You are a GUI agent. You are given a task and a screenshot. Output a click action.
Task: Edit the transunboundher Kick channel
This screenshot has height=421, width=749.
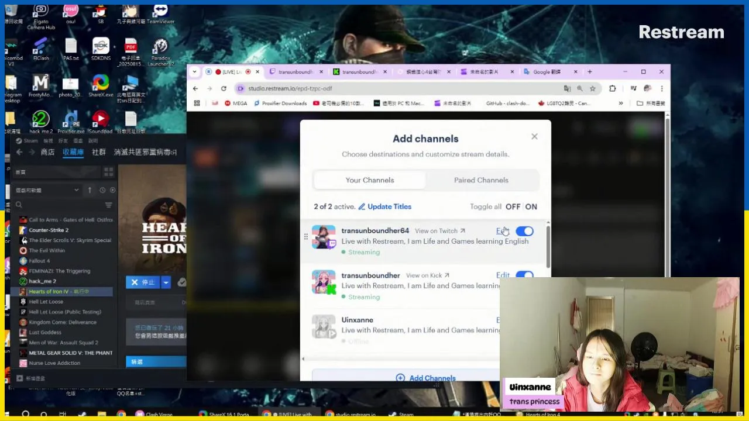503,275
